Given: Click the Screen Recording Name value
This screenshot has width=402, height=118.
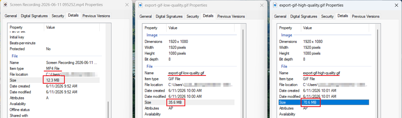Looking at the screenshot, I should click(72, 63).
